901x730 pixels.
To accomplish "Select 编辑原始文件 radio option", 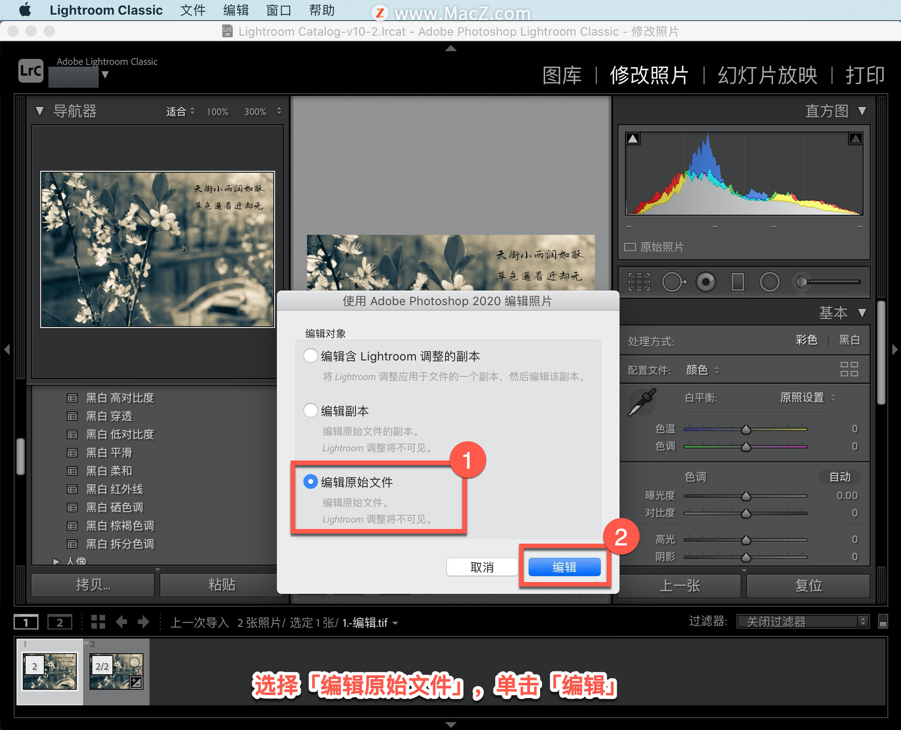I will (310, 481).
